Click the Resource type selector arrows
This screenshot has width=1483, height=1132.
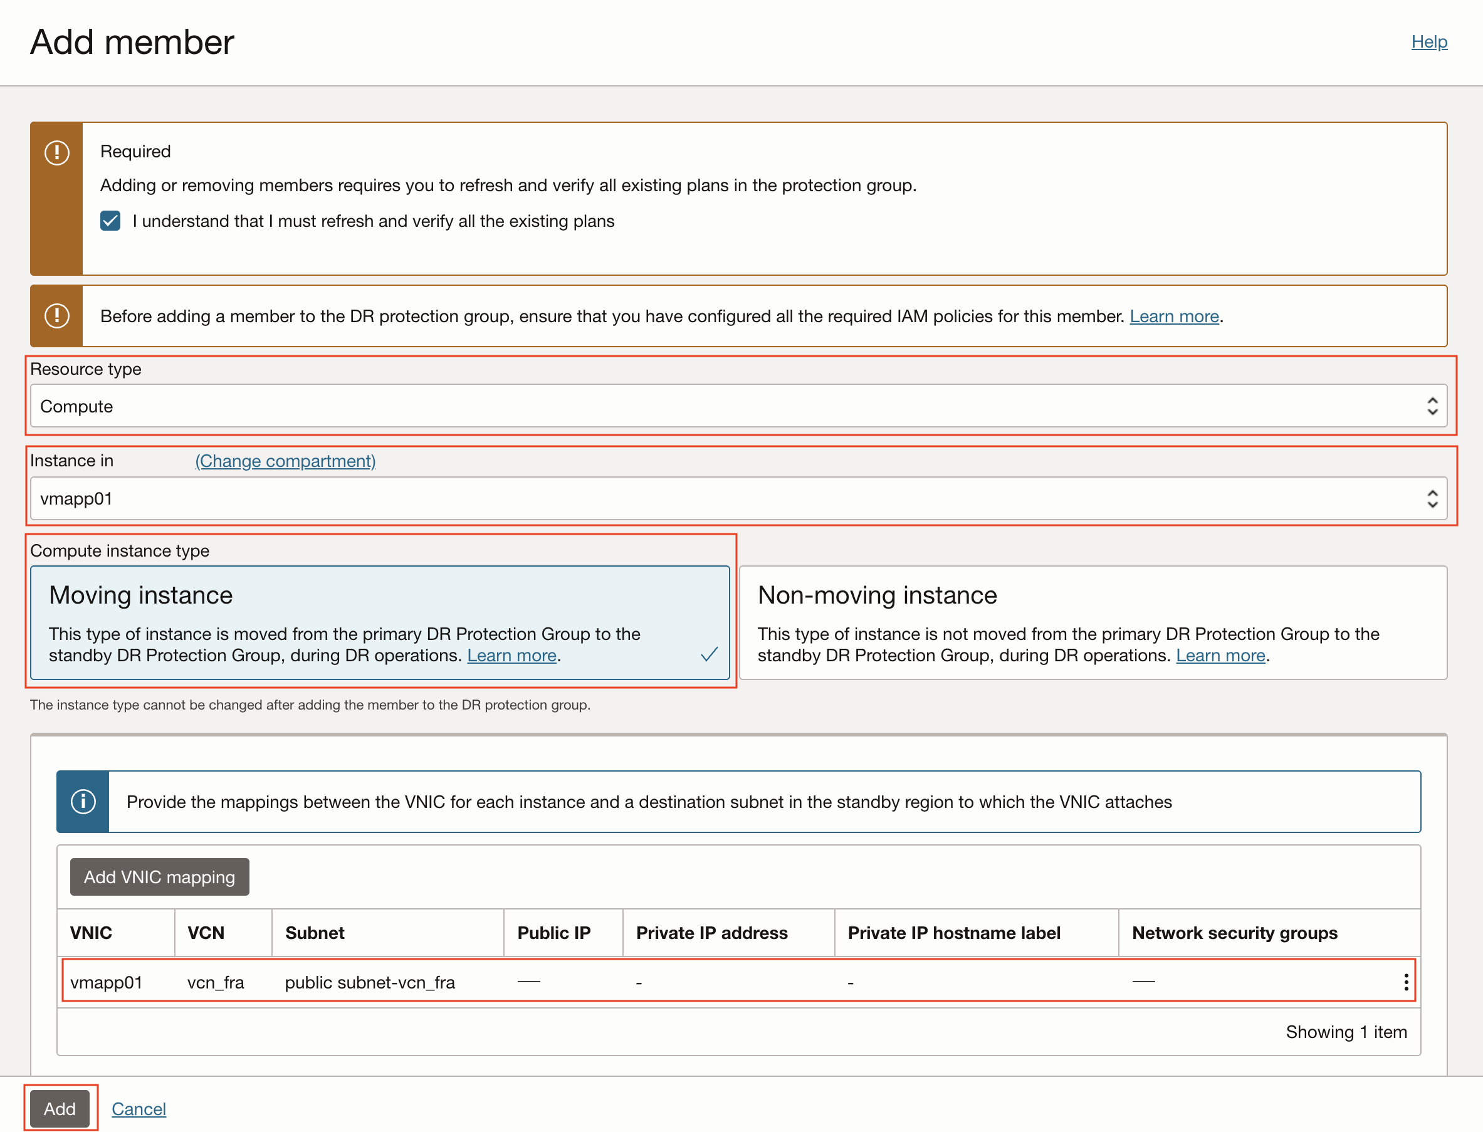(1432, 406)
